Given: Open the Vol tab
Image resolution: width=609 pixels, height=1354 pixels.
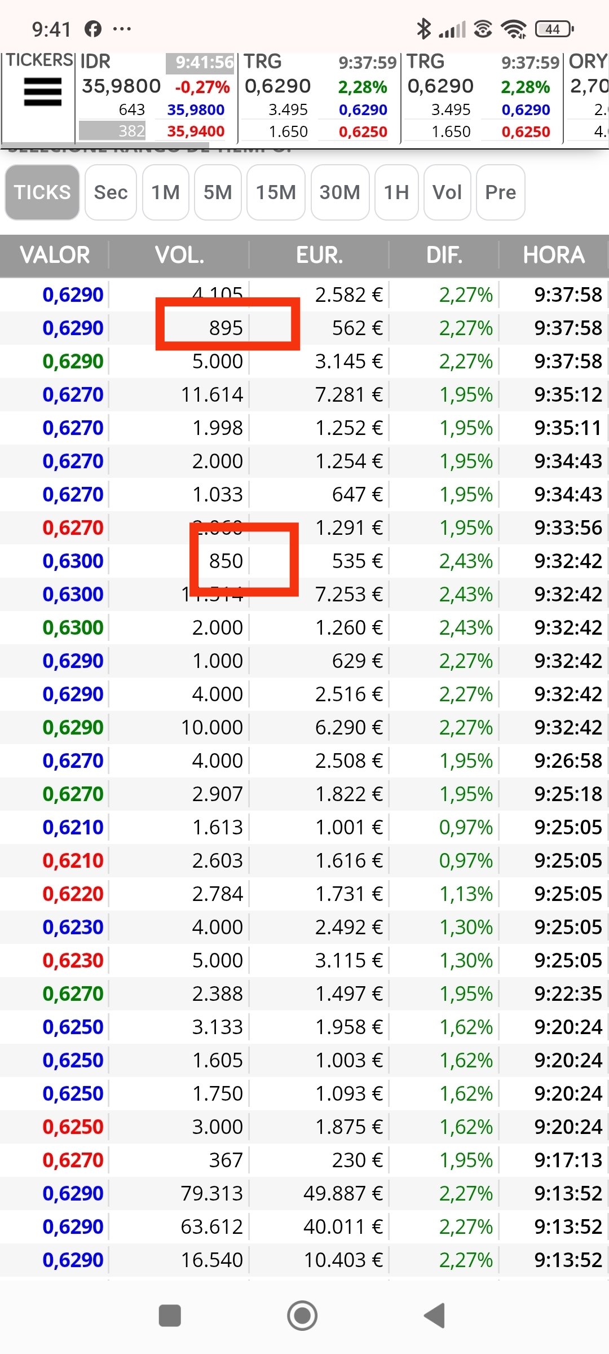Looking at the screenshot, I should point(447,192).
